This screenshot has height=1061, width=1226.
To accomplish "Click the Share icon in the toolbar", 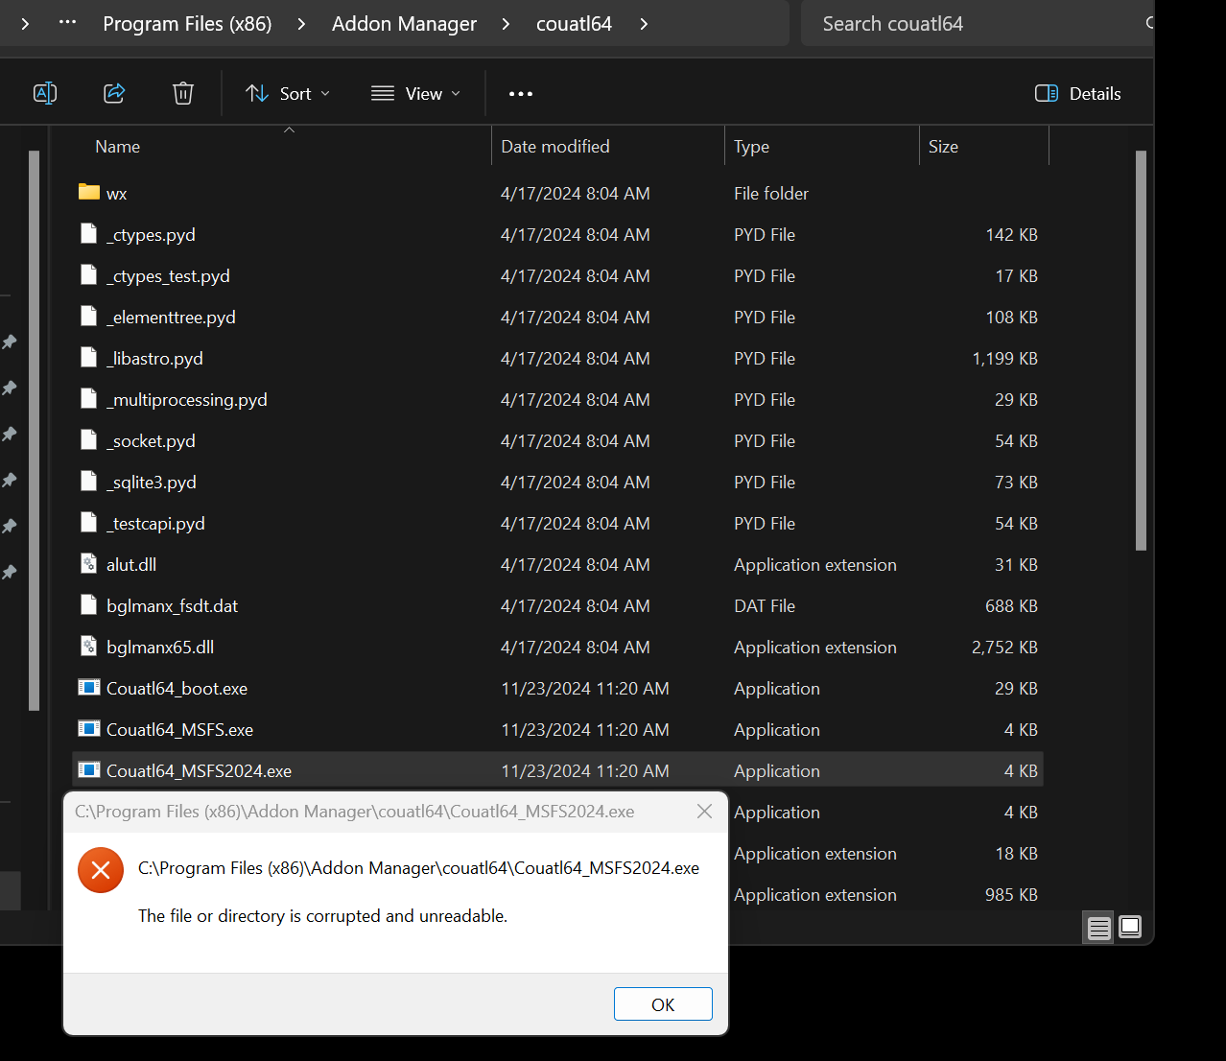I will (x=114, y=93).
